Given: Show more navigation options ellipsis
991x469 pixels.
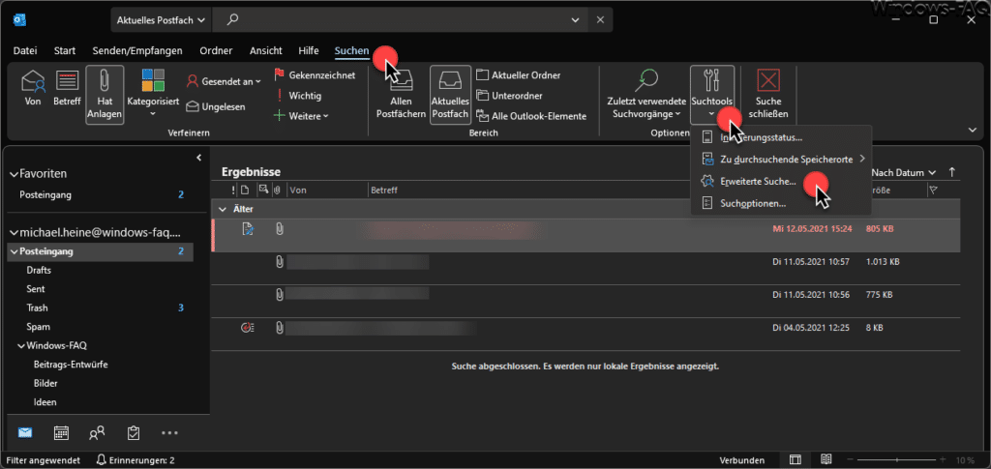Looking at the screenshot, I should click(x=169, y=433).
